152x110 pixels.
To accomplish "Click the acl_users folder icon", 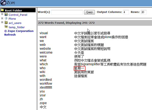I will tap(6, 23).
